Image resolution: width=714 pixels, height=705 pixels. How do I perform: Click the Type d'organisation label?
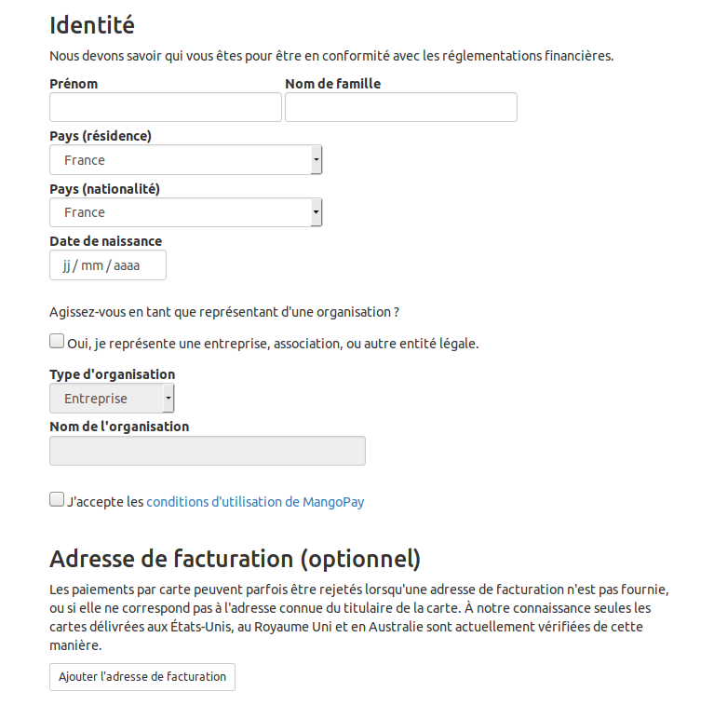point(112,374)
